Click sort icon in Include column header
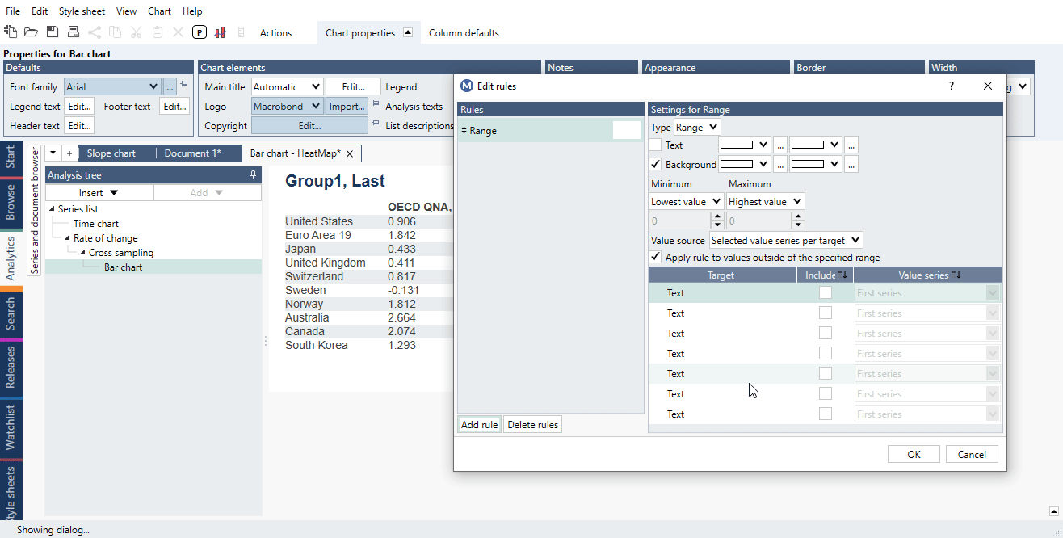The width and height of the screenshot is (1063, 538). click(x=842, y=275)
